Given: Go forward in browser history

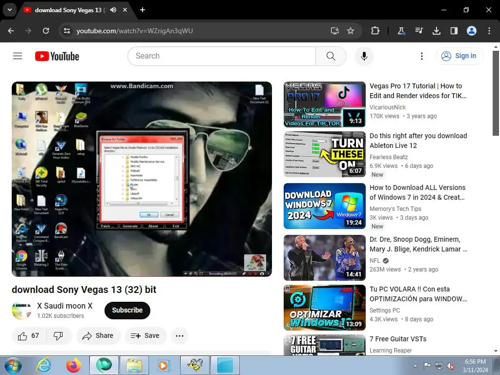Looking at the screenshot, I should tap(28, 31).
